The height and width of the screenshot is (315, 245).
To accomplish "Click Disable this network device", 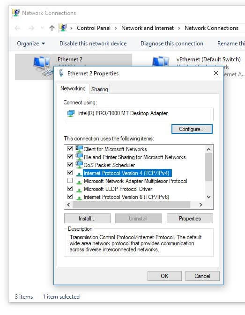I will (93, 44).
